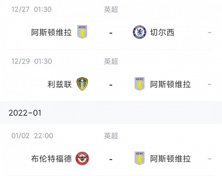
Task: Click score dash of Villa vs Chelsea
Action: pos(111,33)
